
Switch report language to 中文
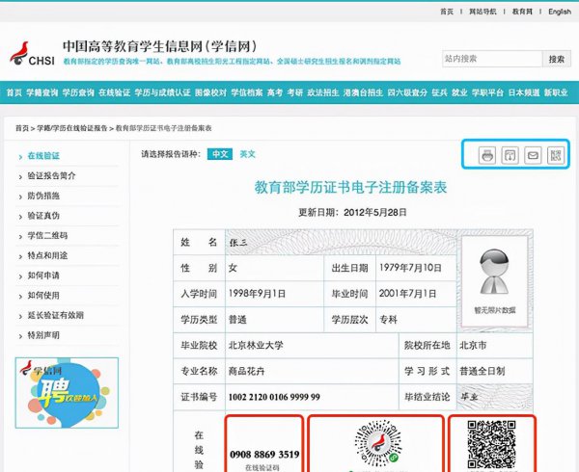[x=220, y=154]
